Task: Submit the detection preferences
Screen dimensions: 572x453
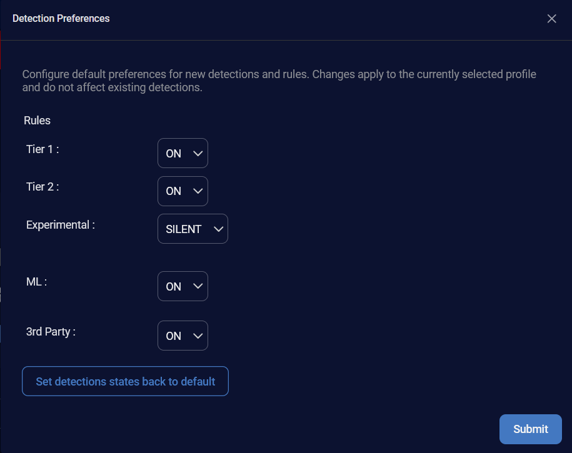Action: pos(530,429)
